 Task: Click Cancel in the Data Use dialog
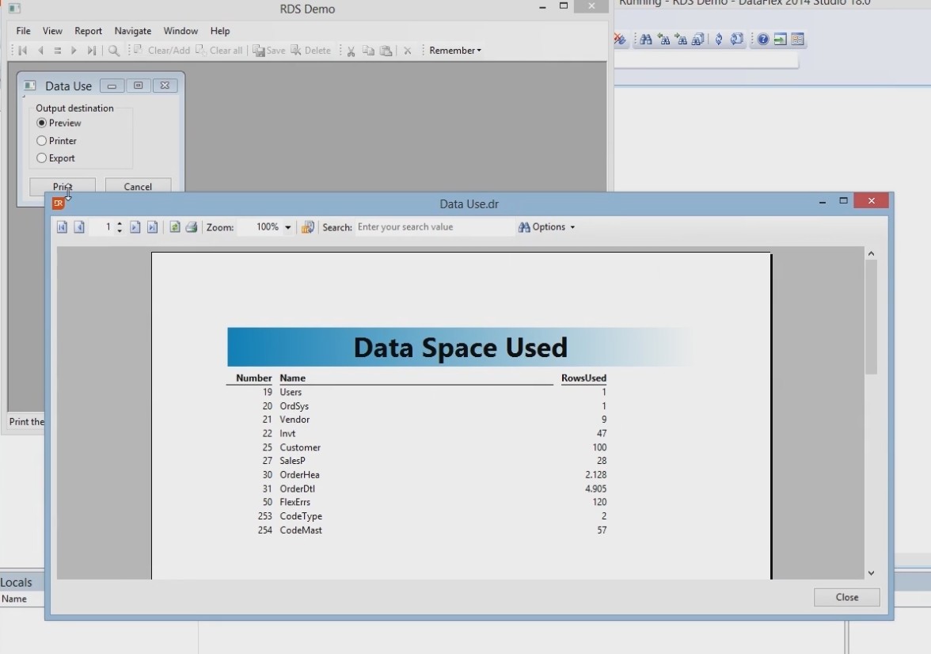tap(138, 187)
